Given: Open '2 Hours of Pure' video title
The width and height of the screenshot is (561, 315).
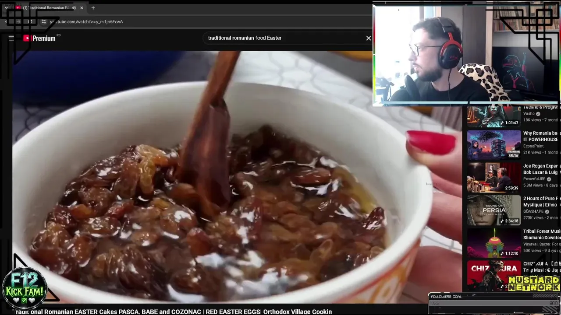Looking at the screenshot, I should (x=542, y=201).
